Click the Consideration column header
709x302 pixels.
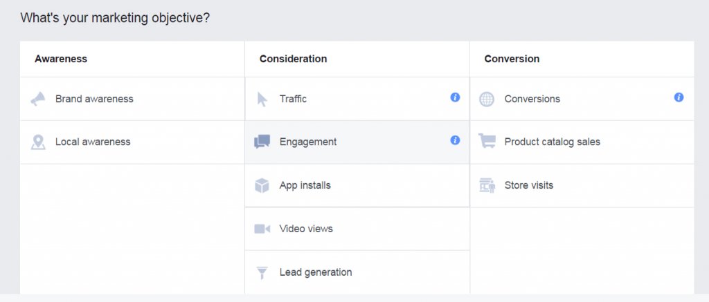pos(293,59)
